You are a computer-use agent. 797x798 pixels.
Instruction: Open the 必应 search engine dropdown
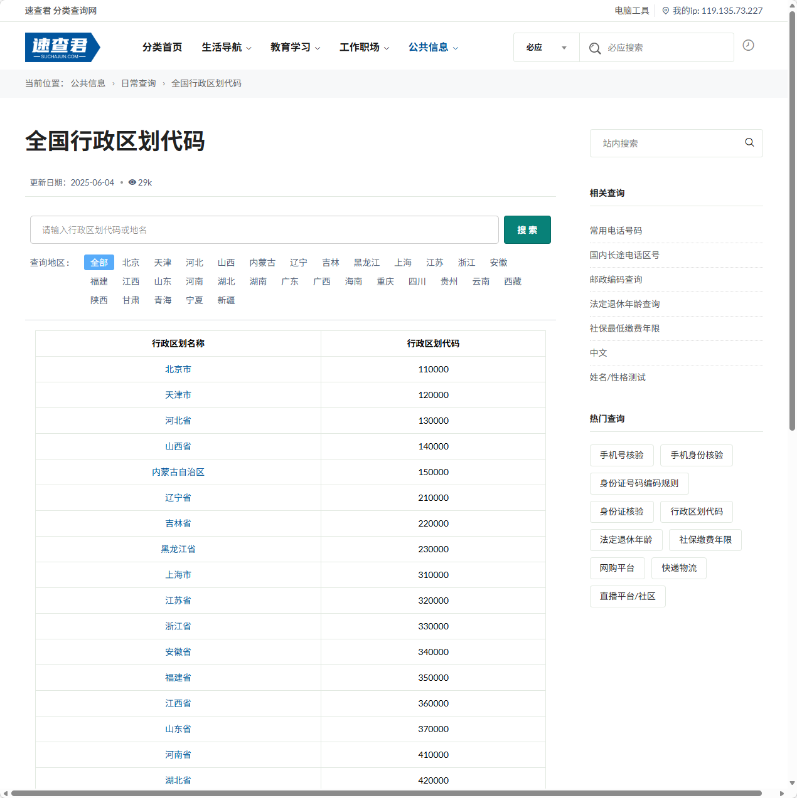545,47
